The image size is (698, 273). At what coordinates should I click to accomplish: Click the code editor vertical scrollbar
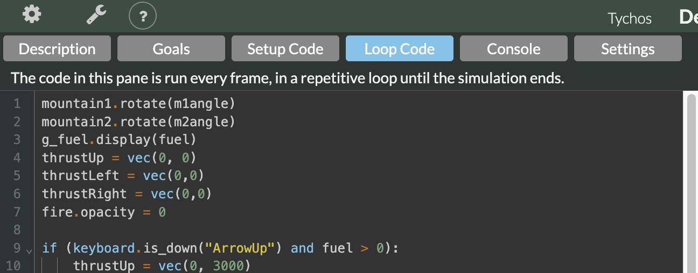(690, 183)
